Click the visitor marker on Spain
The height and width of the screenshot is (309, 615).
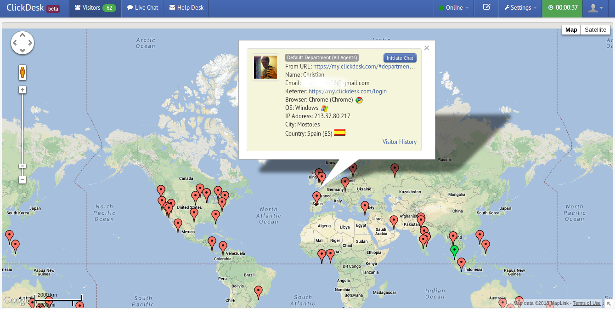(316, 199)
